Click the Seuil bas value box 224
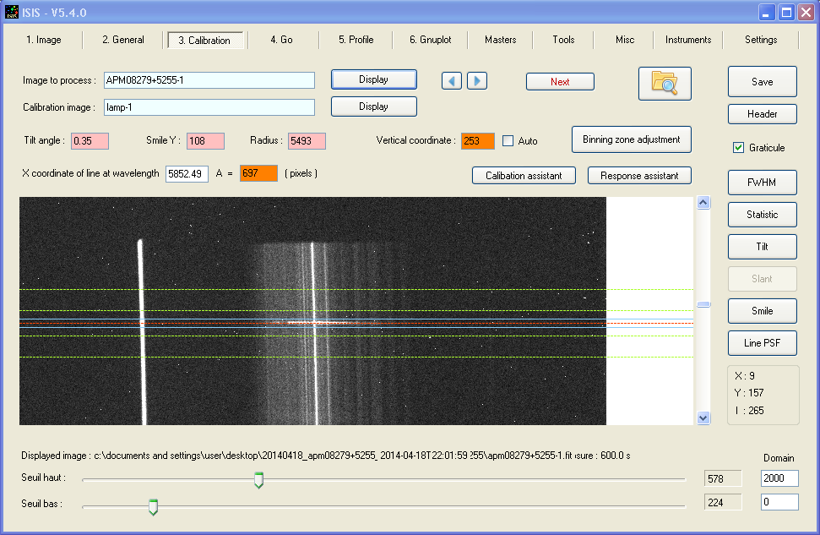This screenshot has width=820, height=535. [723, 503]
